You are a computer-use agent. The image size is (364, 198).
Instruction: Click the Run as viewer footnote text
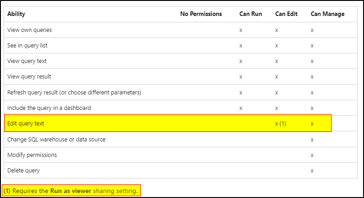click(x=71, y=191)
